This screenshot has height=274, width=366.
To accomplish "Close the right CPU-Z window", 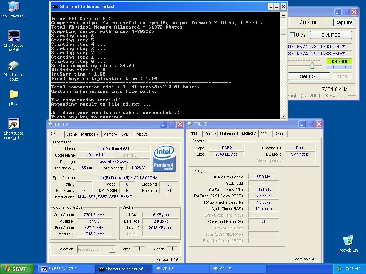I will tap(318, 124).
